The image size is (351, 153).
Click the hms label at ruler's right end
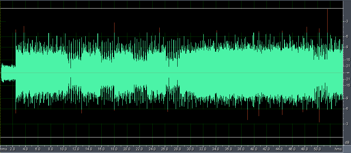click(x=338, y=149)
